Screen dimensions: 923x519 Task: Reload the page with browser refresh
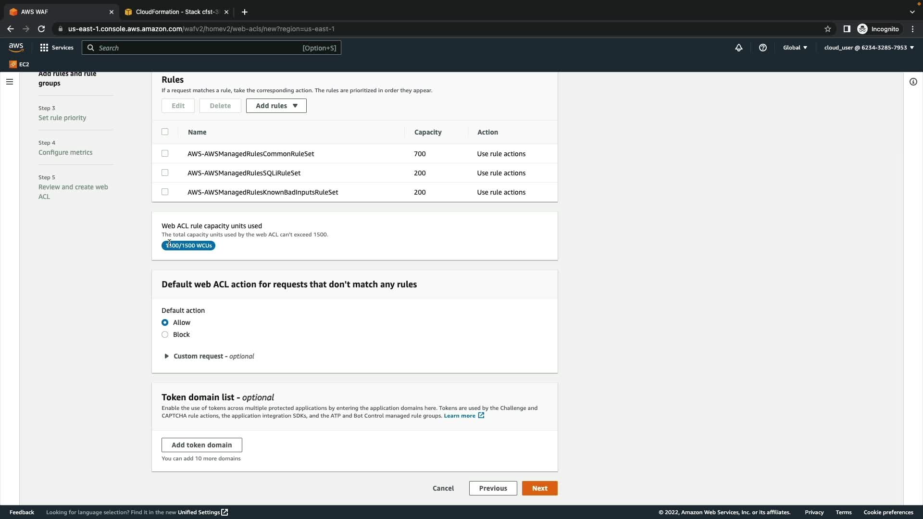[41, 29]
